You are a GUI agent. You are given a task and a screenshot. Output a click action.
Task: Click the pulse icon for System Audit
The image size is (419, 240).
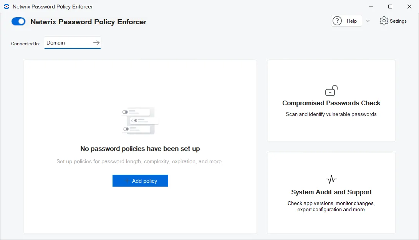click(331, 179)
